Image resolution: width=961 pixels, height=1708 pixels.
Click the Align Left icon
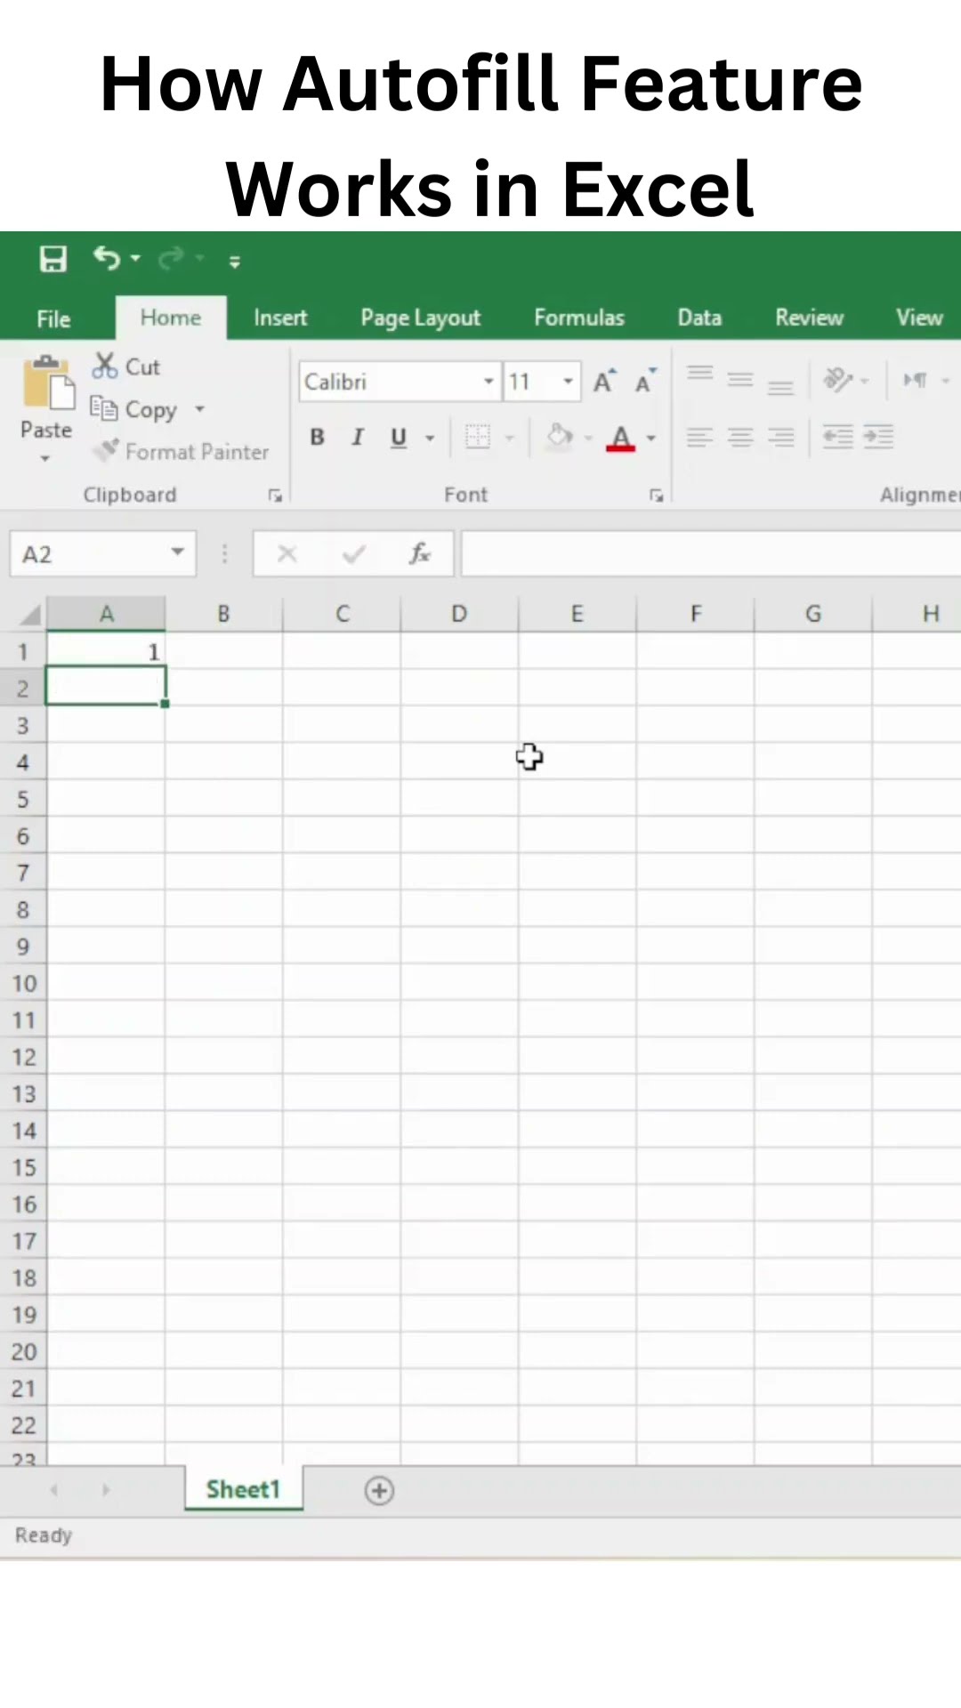(700, 437)
